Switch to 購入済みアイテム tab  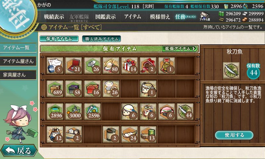click(101, 39)
